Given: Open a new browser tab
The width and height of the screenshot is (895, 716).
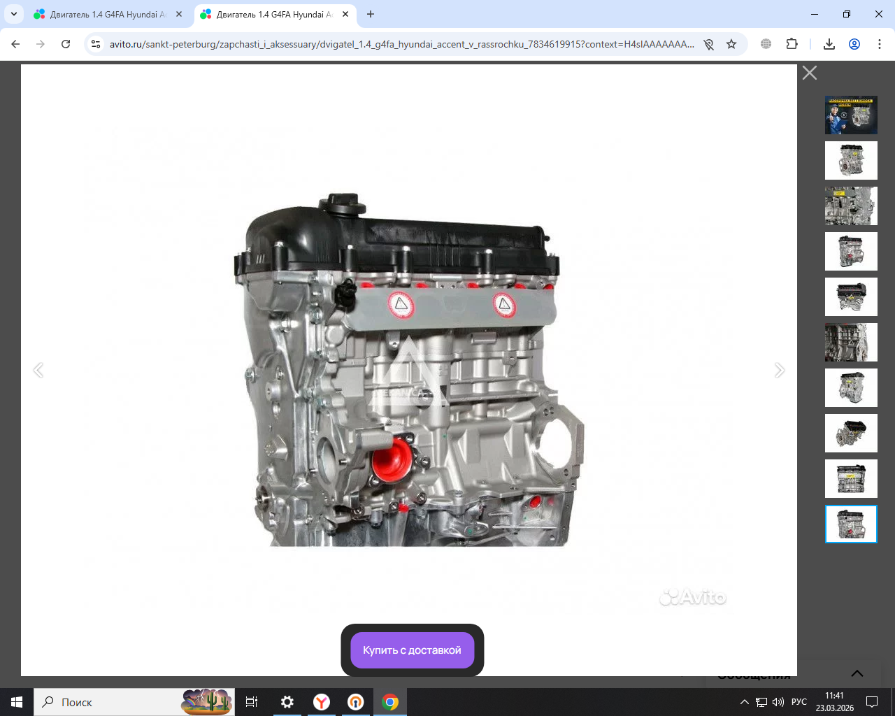Looking at the screenshot, I should pos(371,14).
